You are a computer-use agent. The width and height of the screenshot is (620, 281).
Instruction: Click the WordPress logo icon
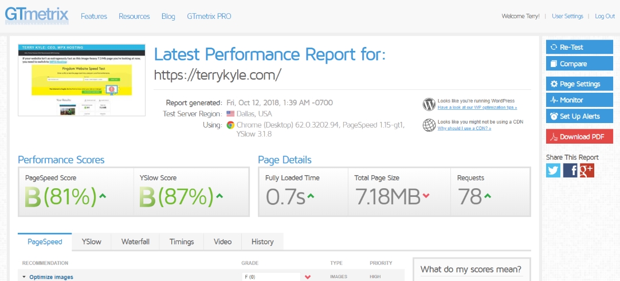[x=429, y=104]
